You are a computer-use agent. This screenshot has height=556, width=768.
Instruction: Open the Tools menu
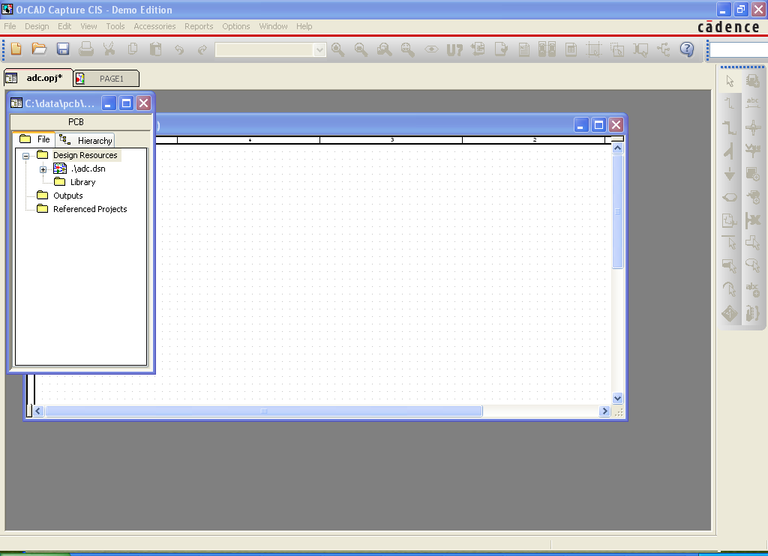pyautogui.click(x=115, y=26)
